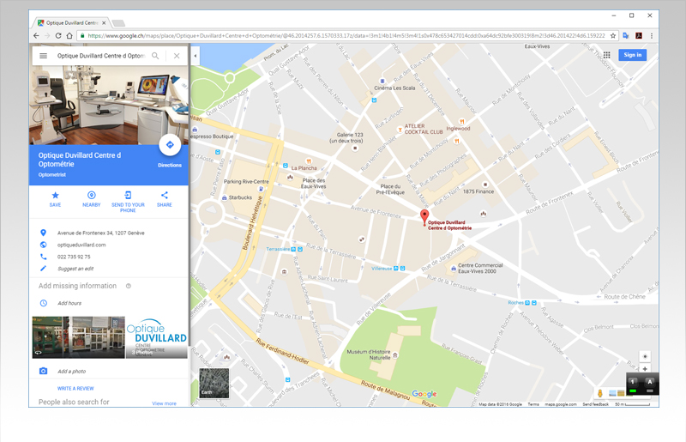The width and height of the screenshot is (686, 442).
Task: Click the Share icon
Action: pos(165,196)
